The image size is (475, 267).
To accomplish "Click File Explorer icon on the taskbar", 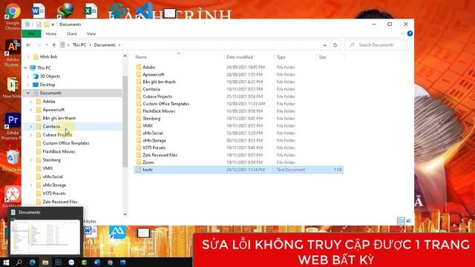I will point(45,263).
